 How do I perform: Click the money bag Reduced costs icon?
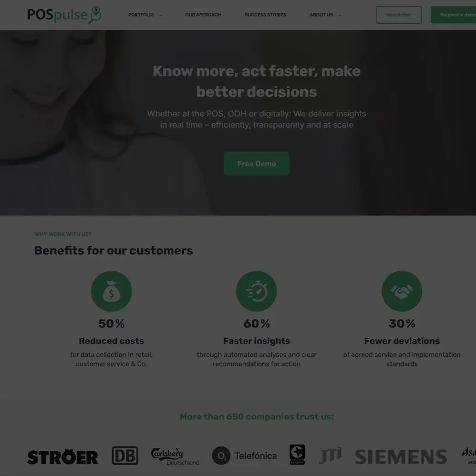pyautogui.click(x=112, y=291)
